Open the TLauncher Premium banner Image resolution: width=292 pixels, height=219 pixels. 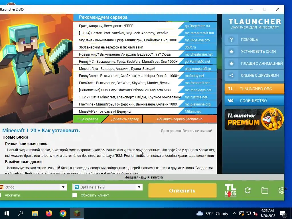(x=254, y=119)
